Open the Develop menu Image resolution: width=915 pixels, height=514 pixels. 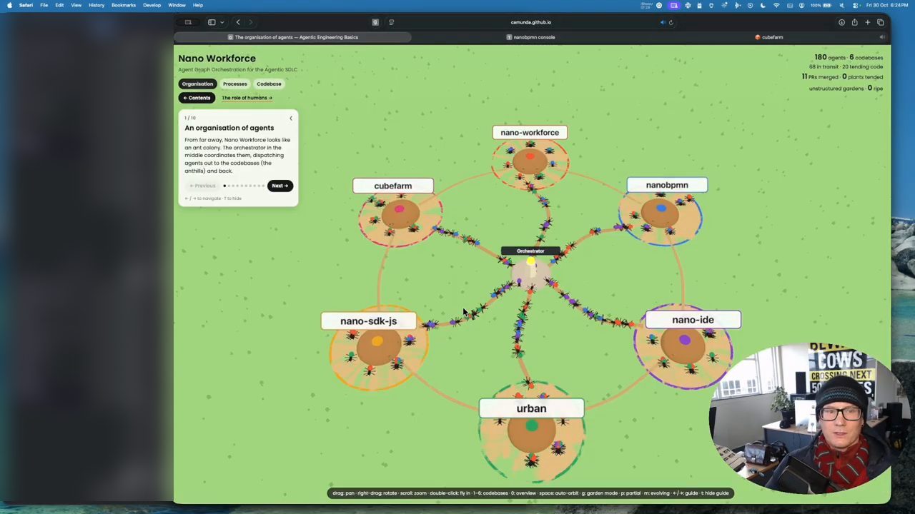152,5
